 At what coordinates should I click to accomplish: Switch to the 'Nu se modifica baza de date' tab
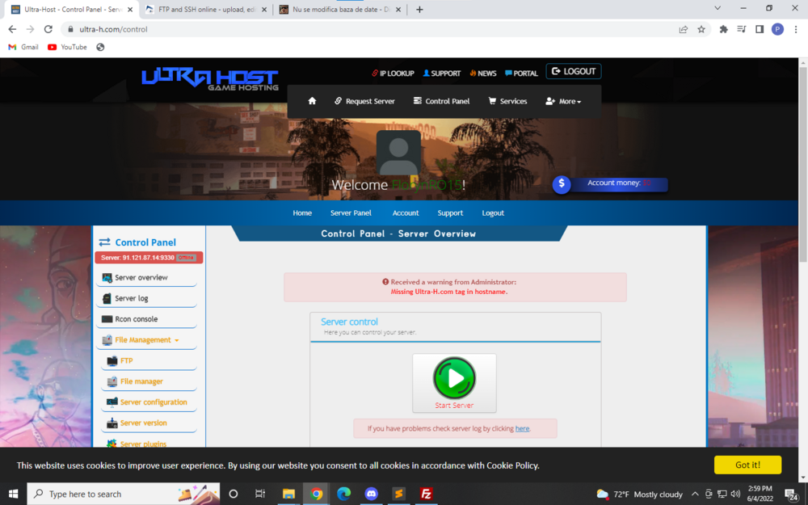coord(339,9)
